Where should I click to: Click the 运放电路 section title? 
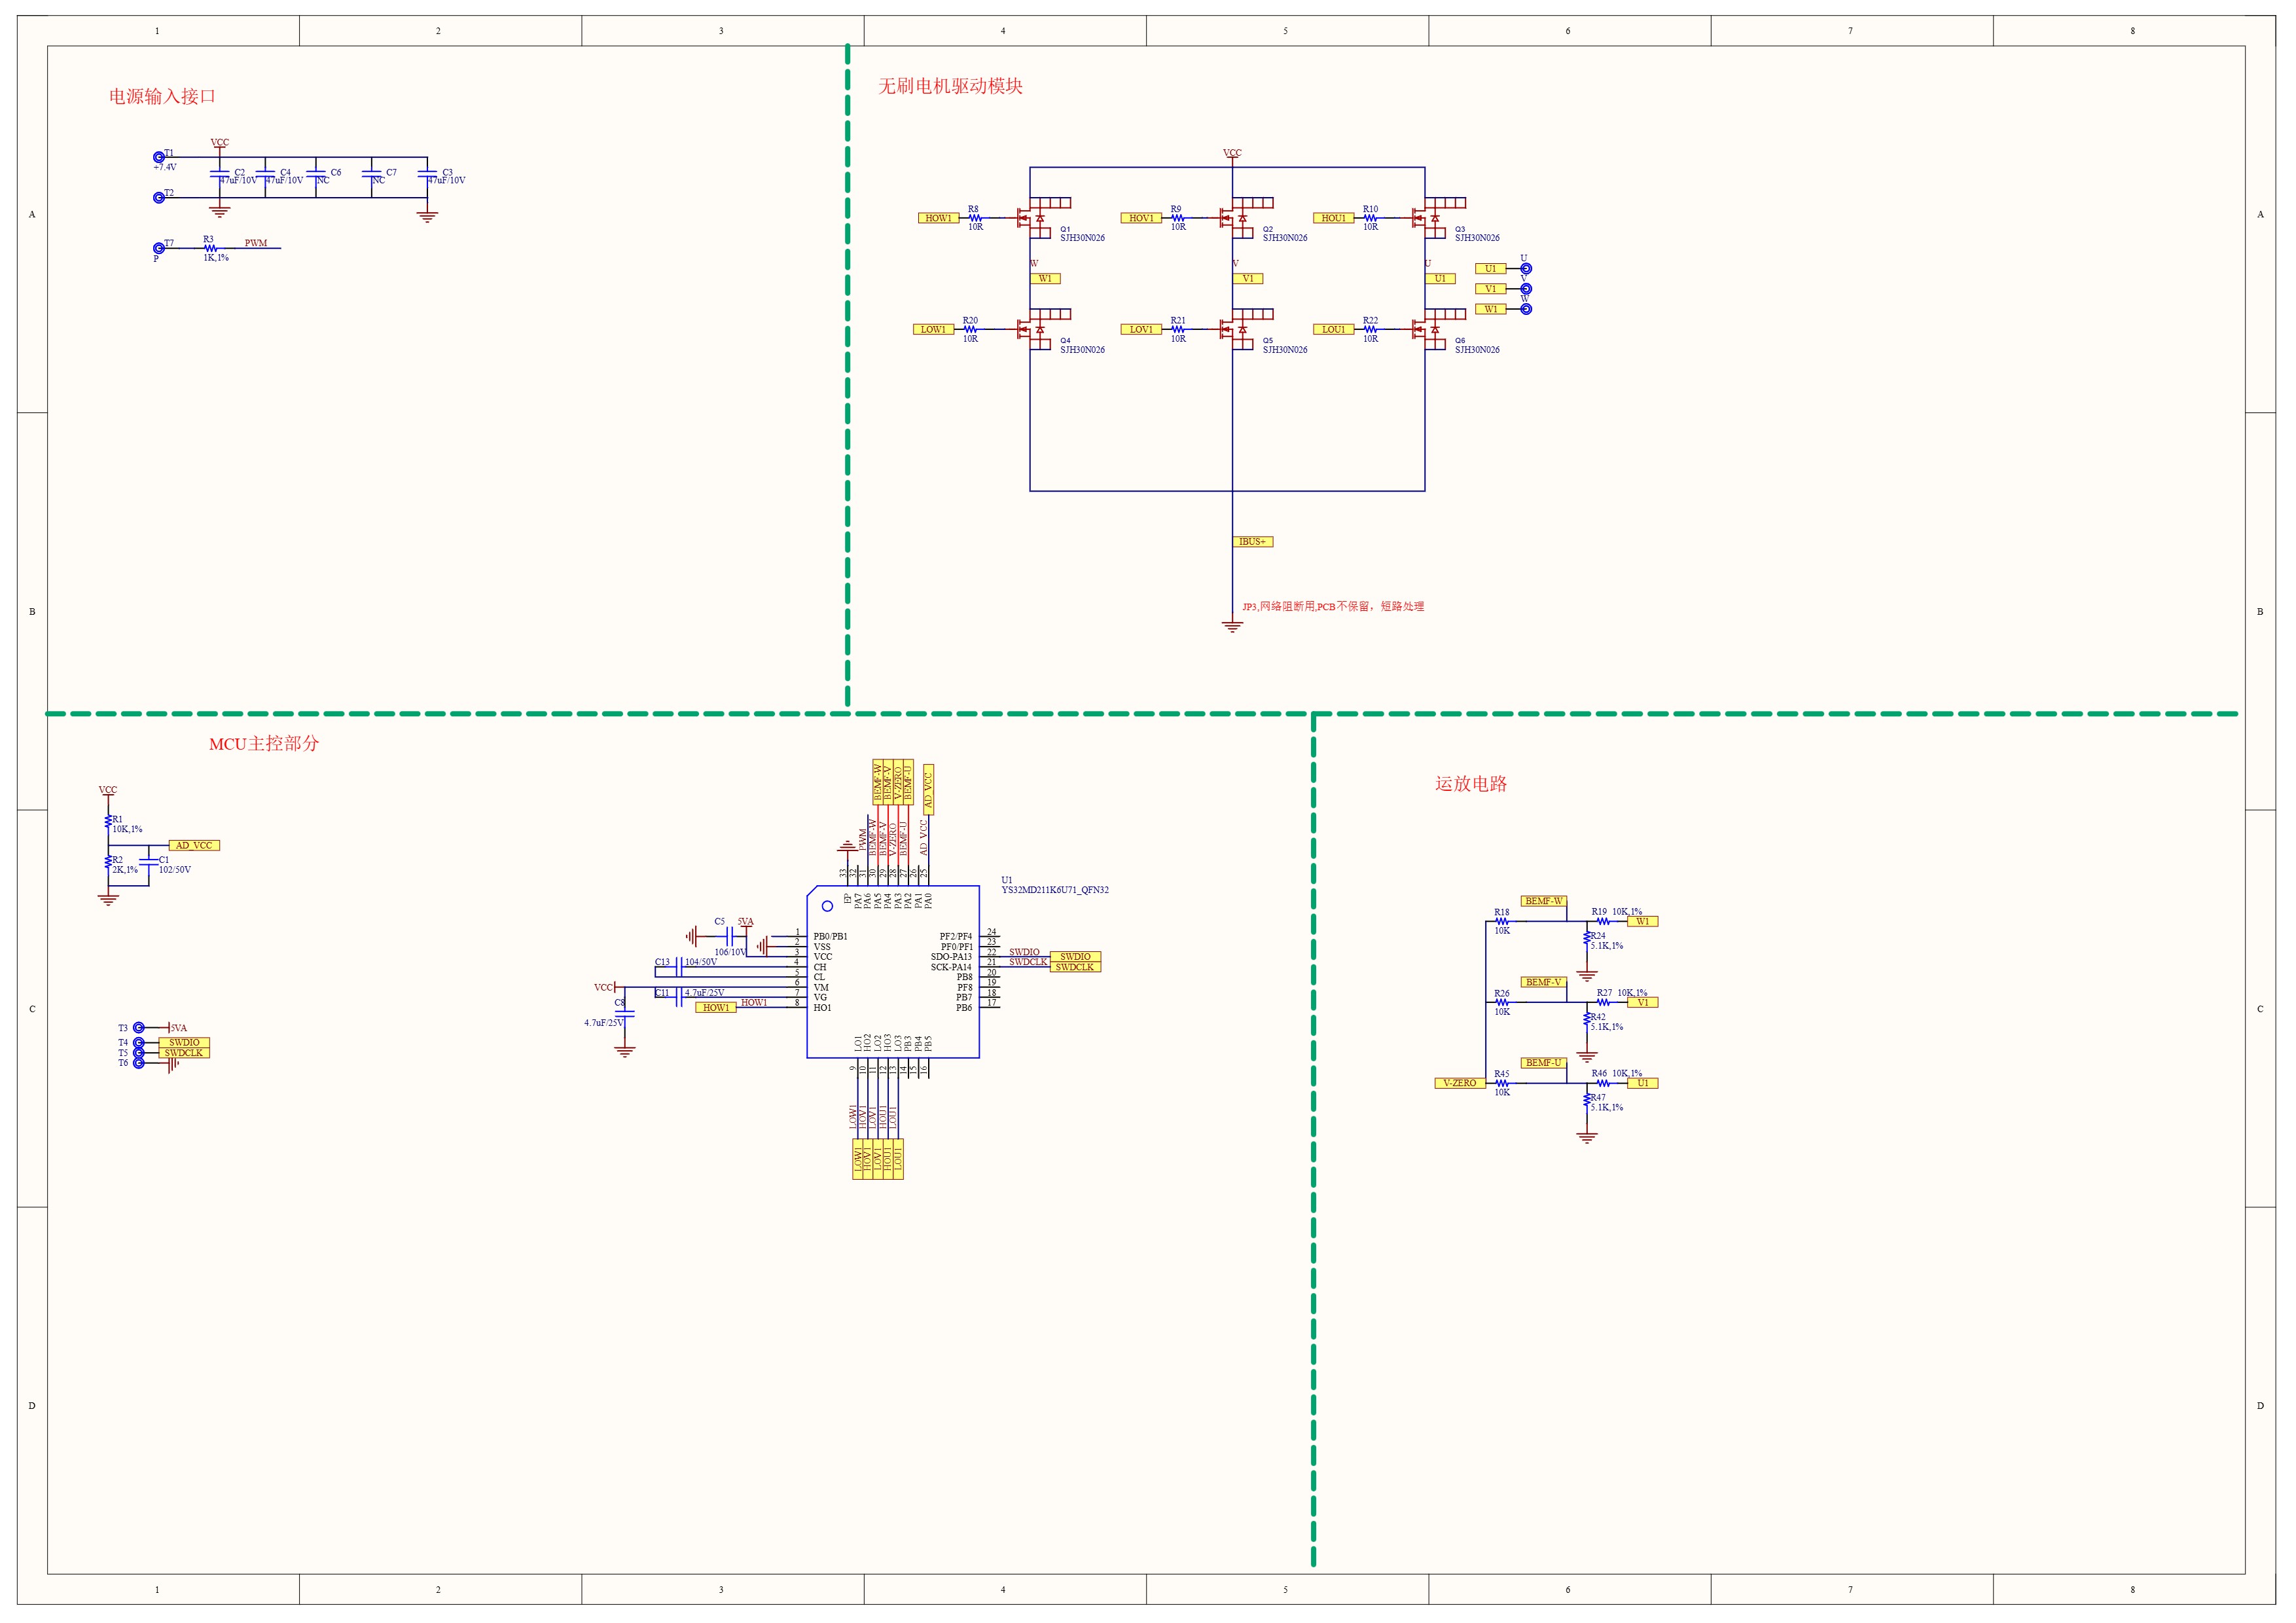tap(1470, 784)
